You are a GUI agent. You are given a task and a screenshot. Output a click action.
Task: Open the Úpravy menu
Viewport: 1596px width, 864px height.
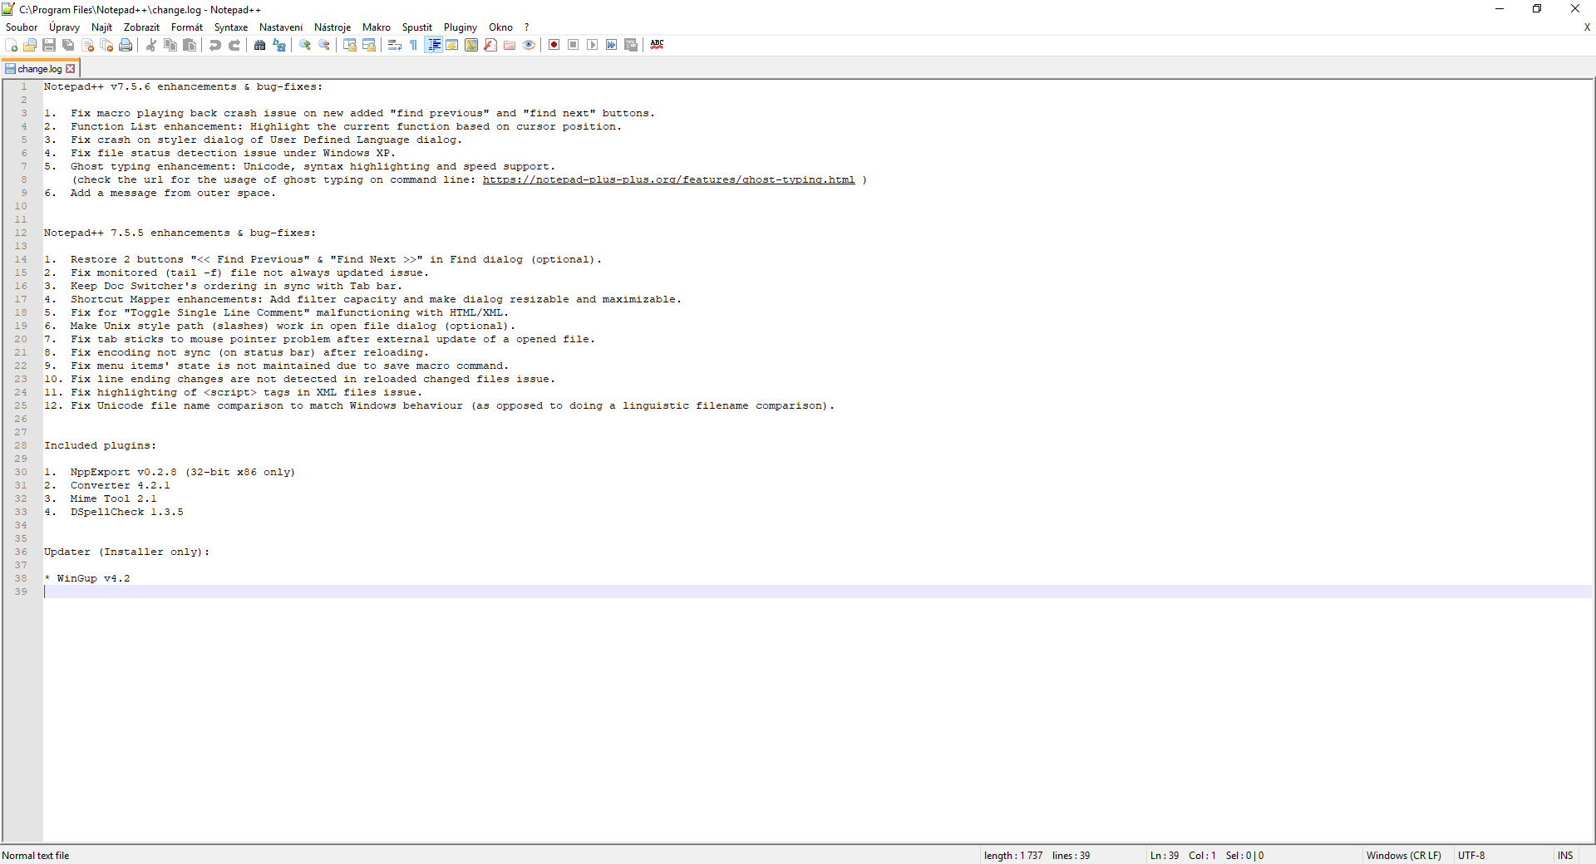pos(65,27)
